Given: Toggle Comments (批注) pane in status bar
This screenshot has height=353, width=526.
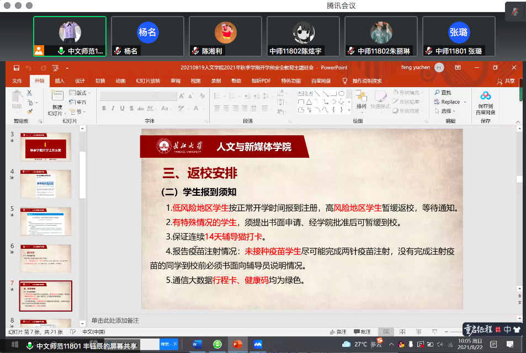Looking at the screenshot, I should click(362, 332).
